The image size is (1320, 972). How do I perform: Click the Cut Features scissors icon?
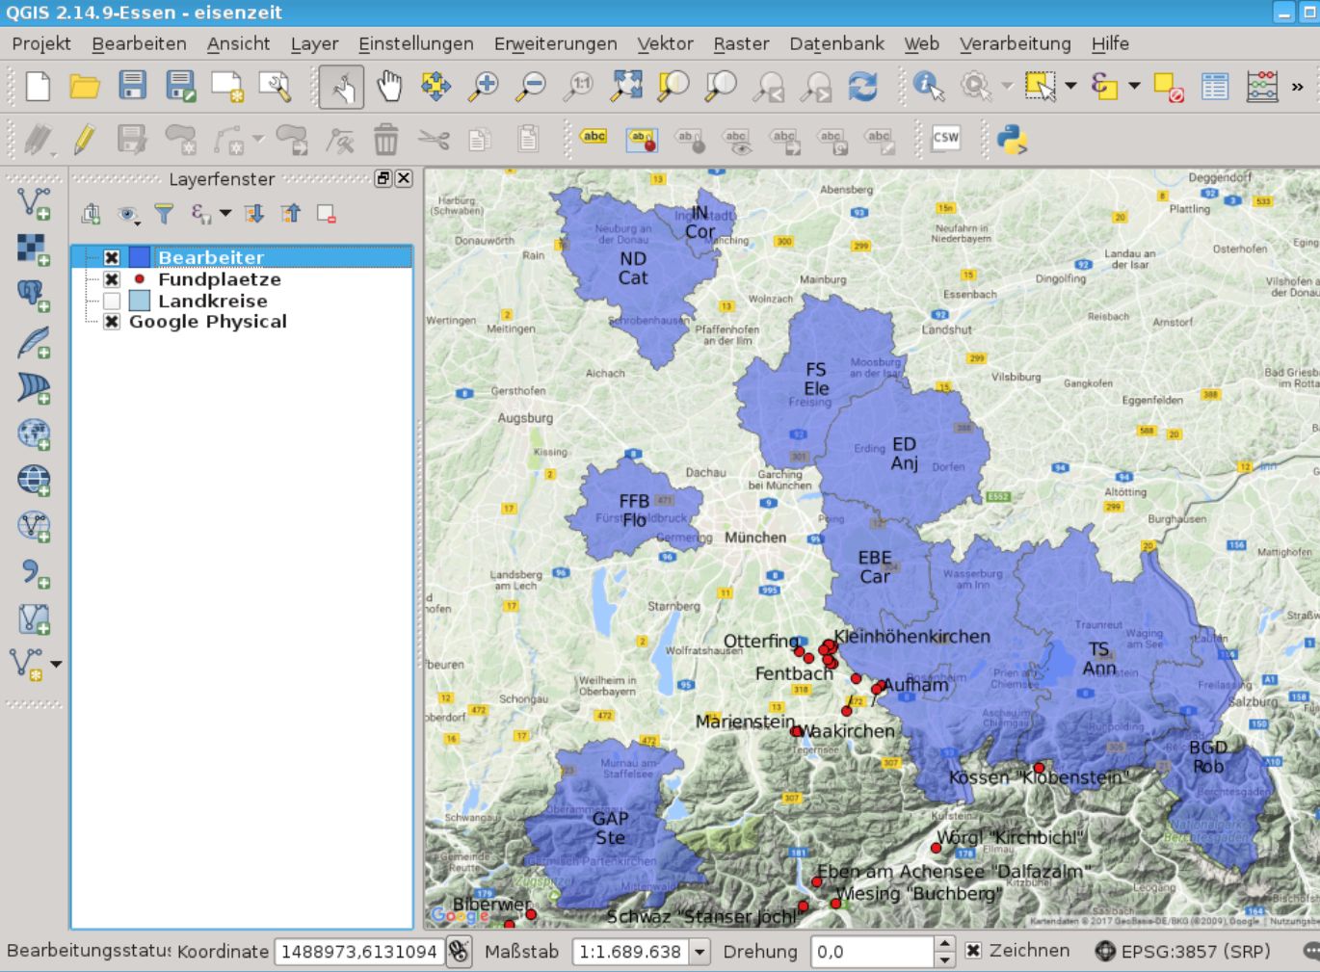point(434,140)
